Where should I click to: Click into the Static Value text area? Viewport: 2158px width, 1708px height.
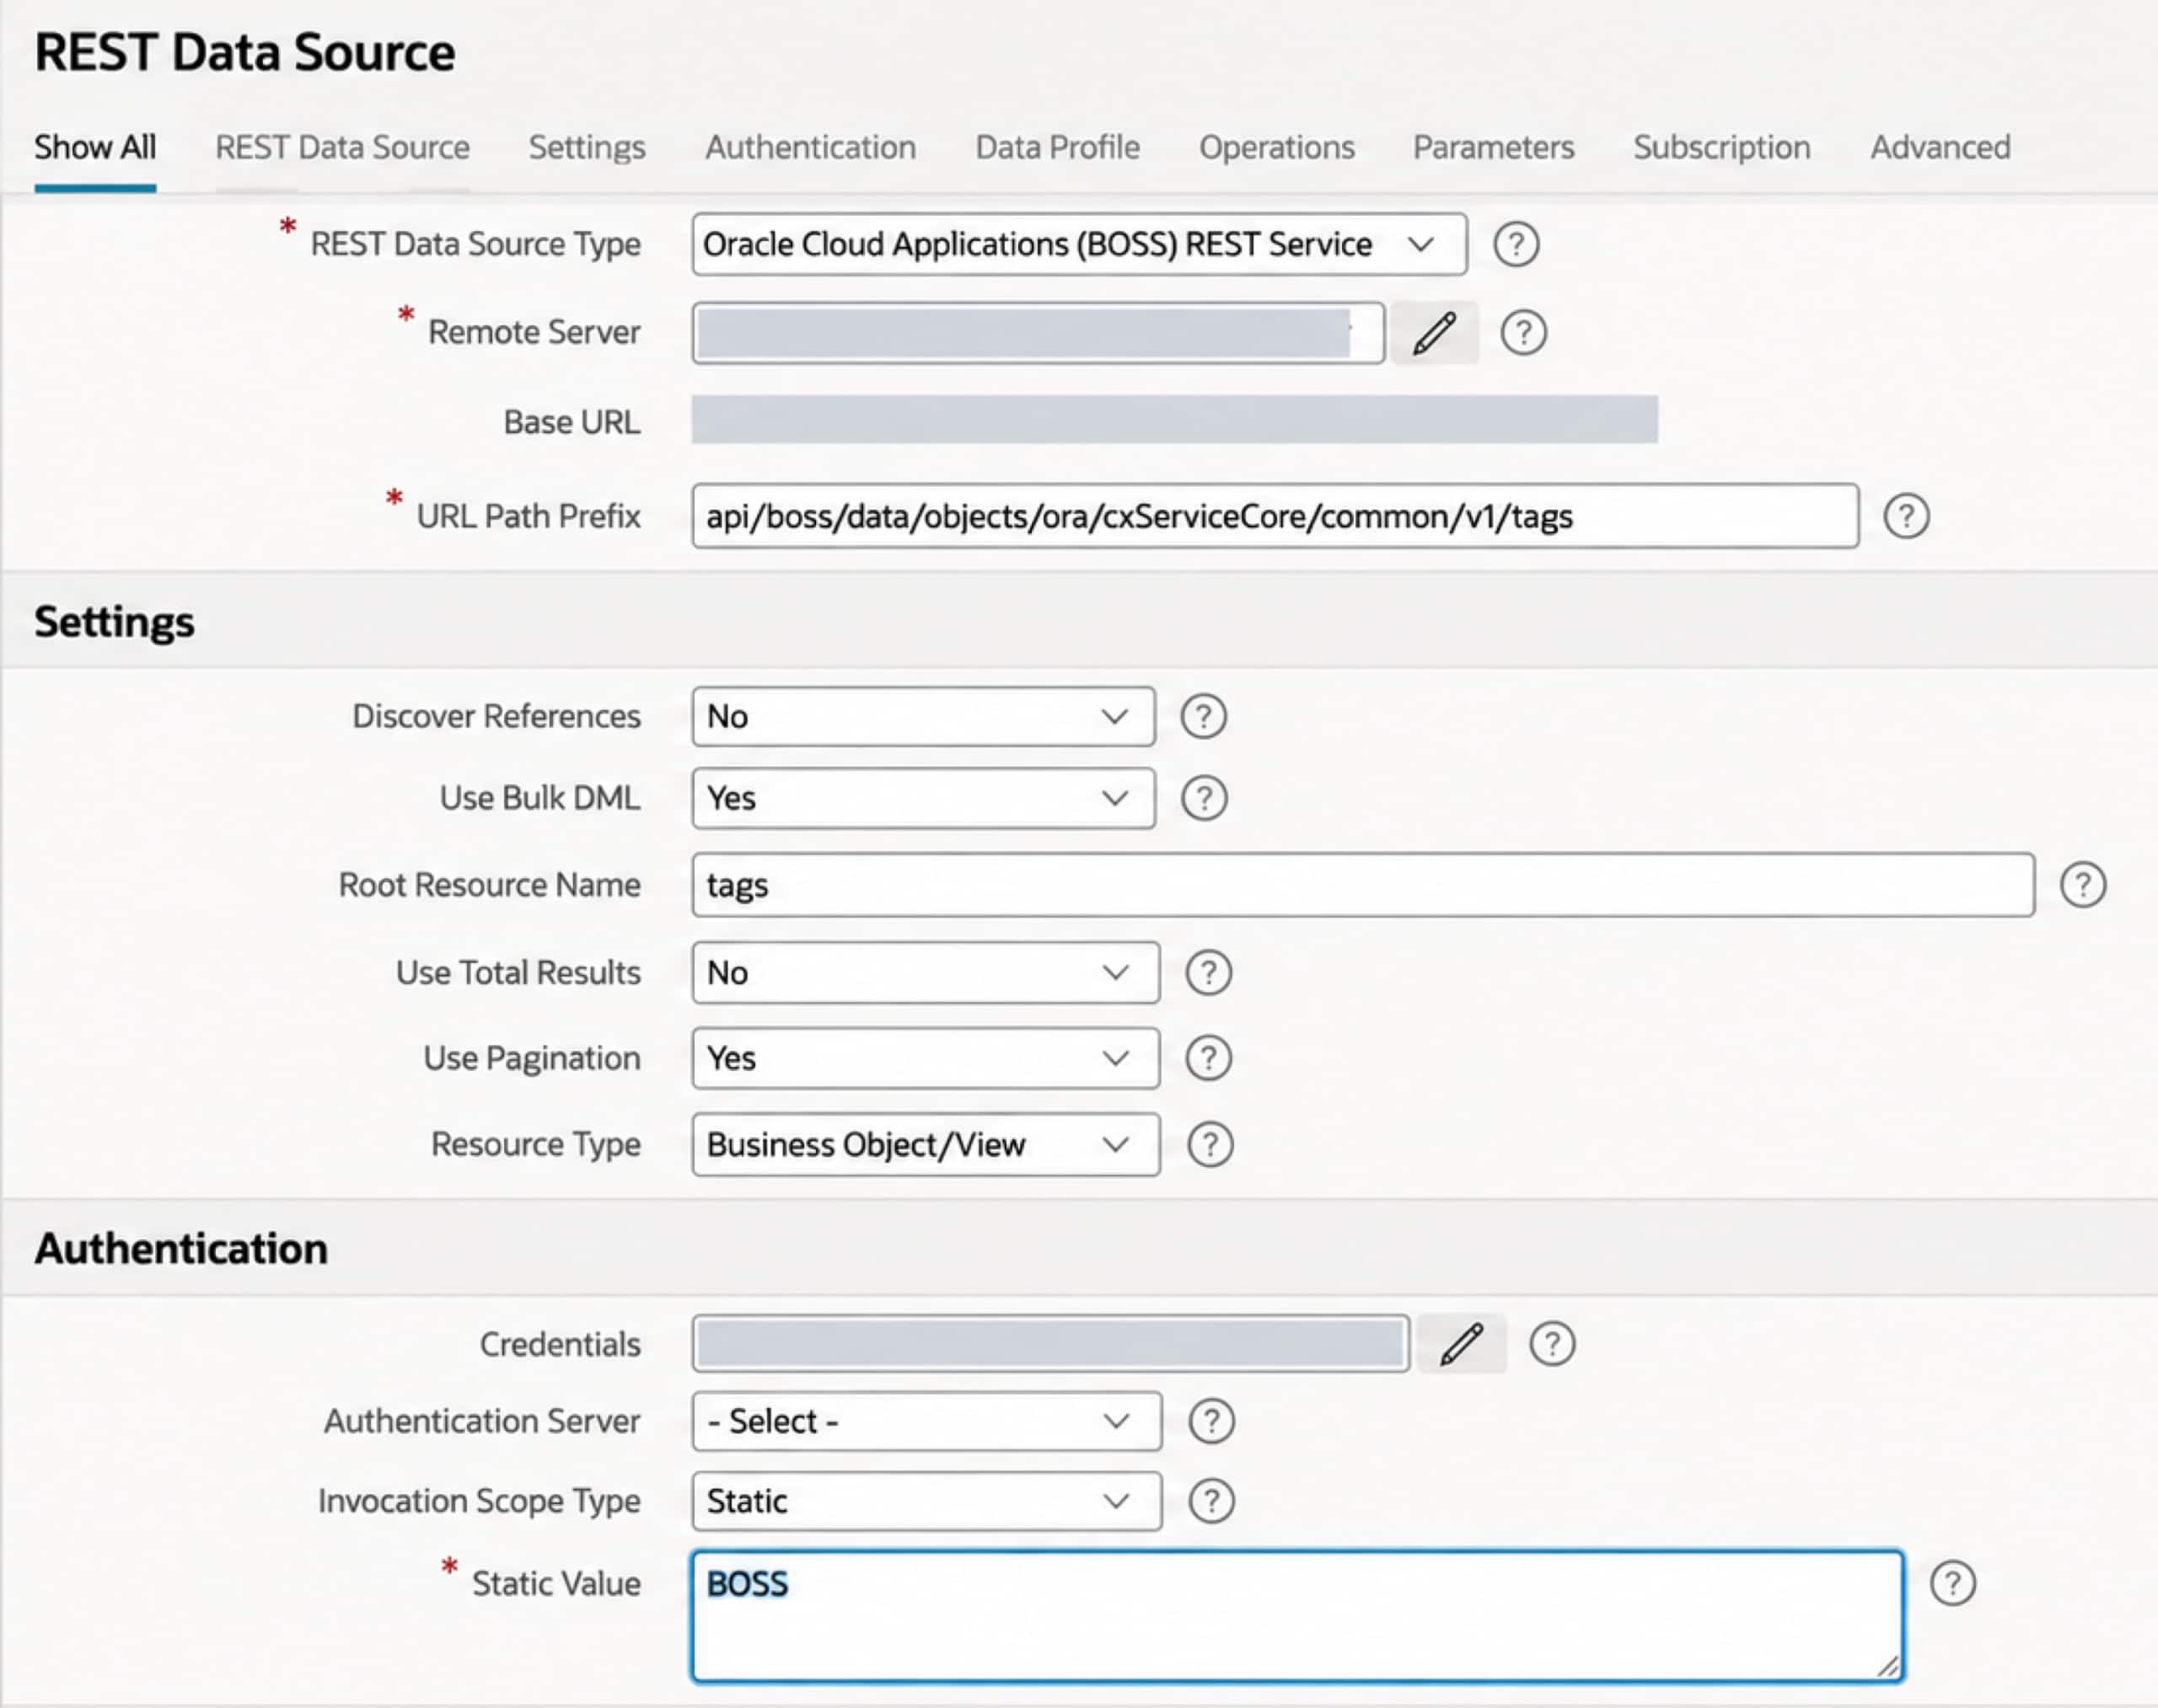[1296, 1616]
